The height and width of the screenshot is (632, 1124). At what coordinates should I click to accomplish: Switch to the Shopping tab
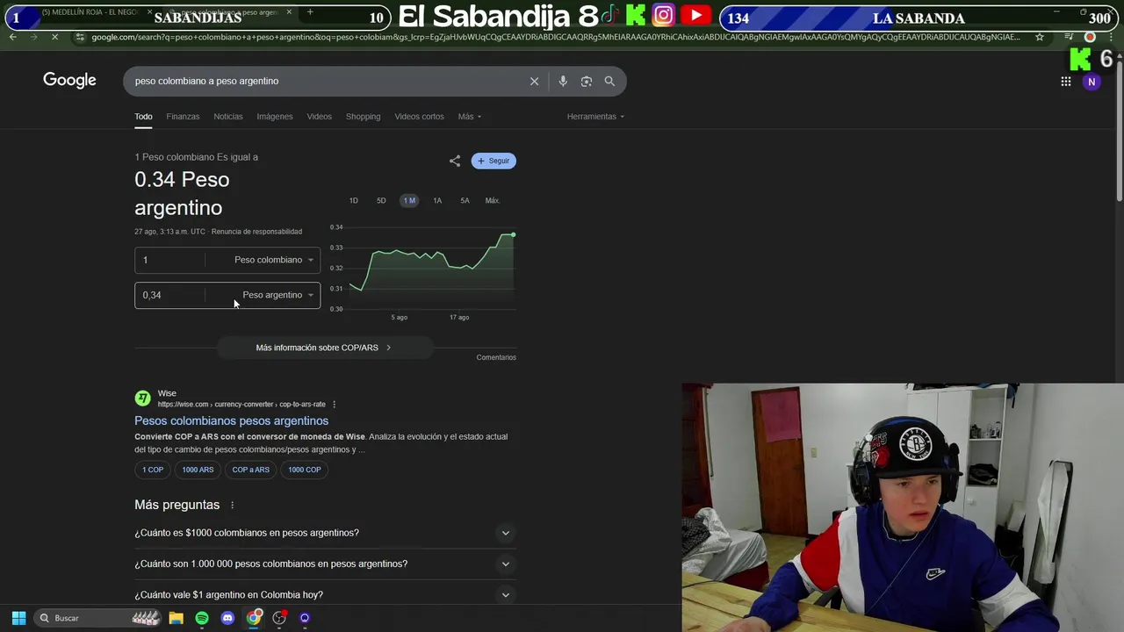click(363, 117)
